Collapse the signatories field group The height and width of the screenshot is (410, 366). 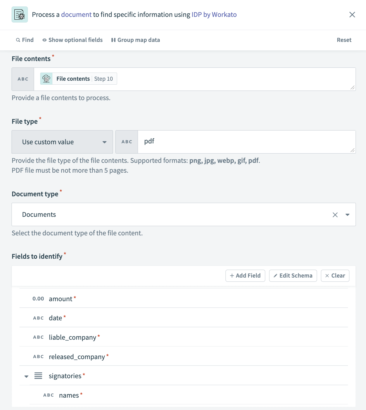pyautogui.click(x=26, y=376)
